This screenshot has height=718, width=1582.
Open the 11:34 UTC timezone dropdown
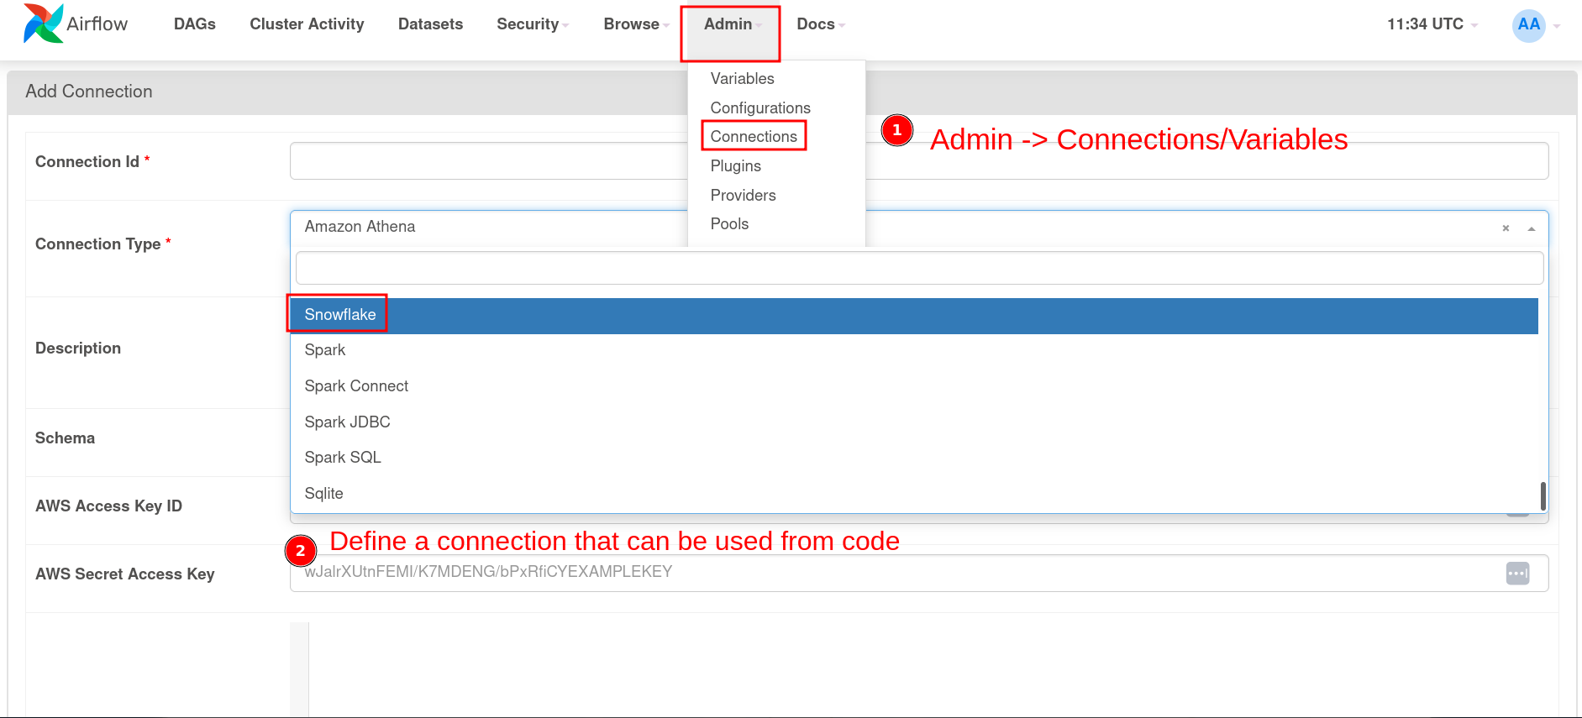pyautogui.click(x=1432, y=24)
